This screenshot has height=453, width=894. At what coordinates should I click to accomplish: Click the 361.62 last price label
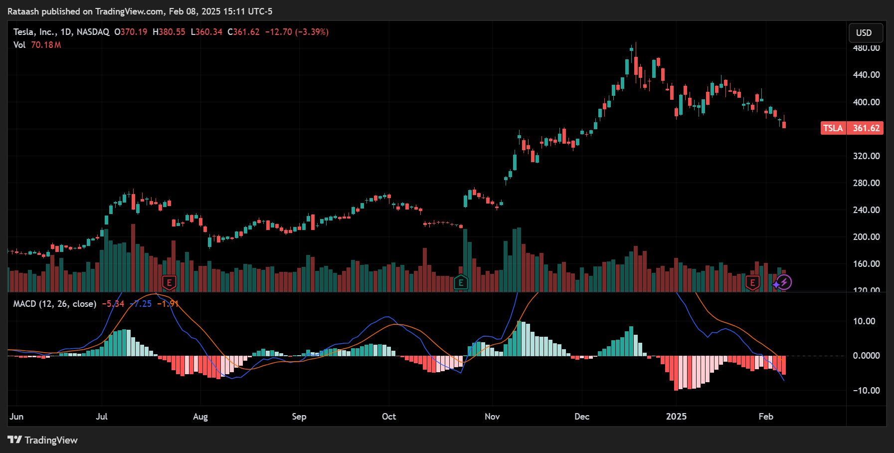tap(866, 128)
